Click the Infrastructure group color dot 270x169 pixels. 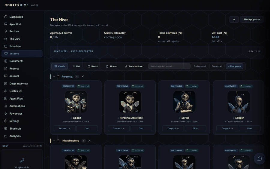[58, 141]
